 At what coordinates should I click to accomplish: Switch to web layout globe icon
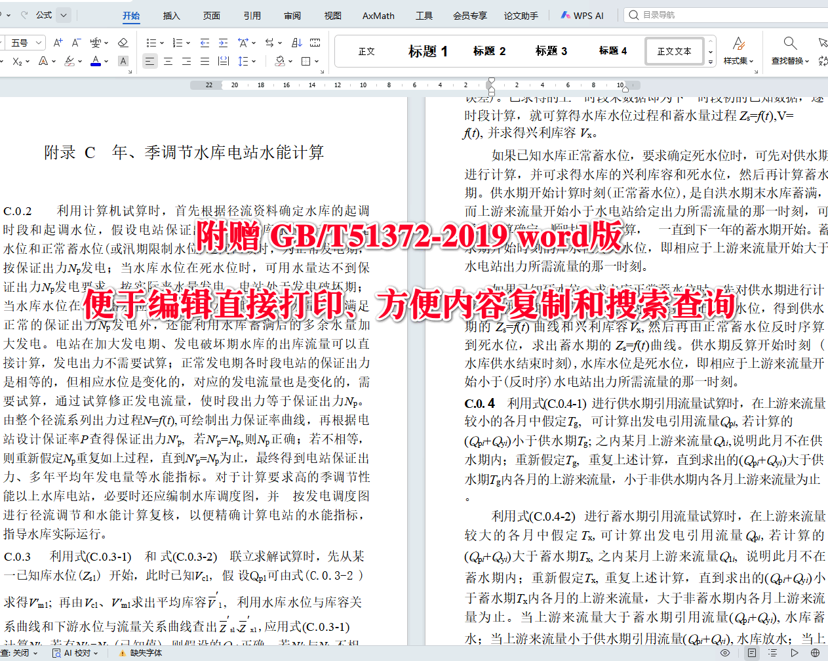pyautogui.click(x=816, y=653)
